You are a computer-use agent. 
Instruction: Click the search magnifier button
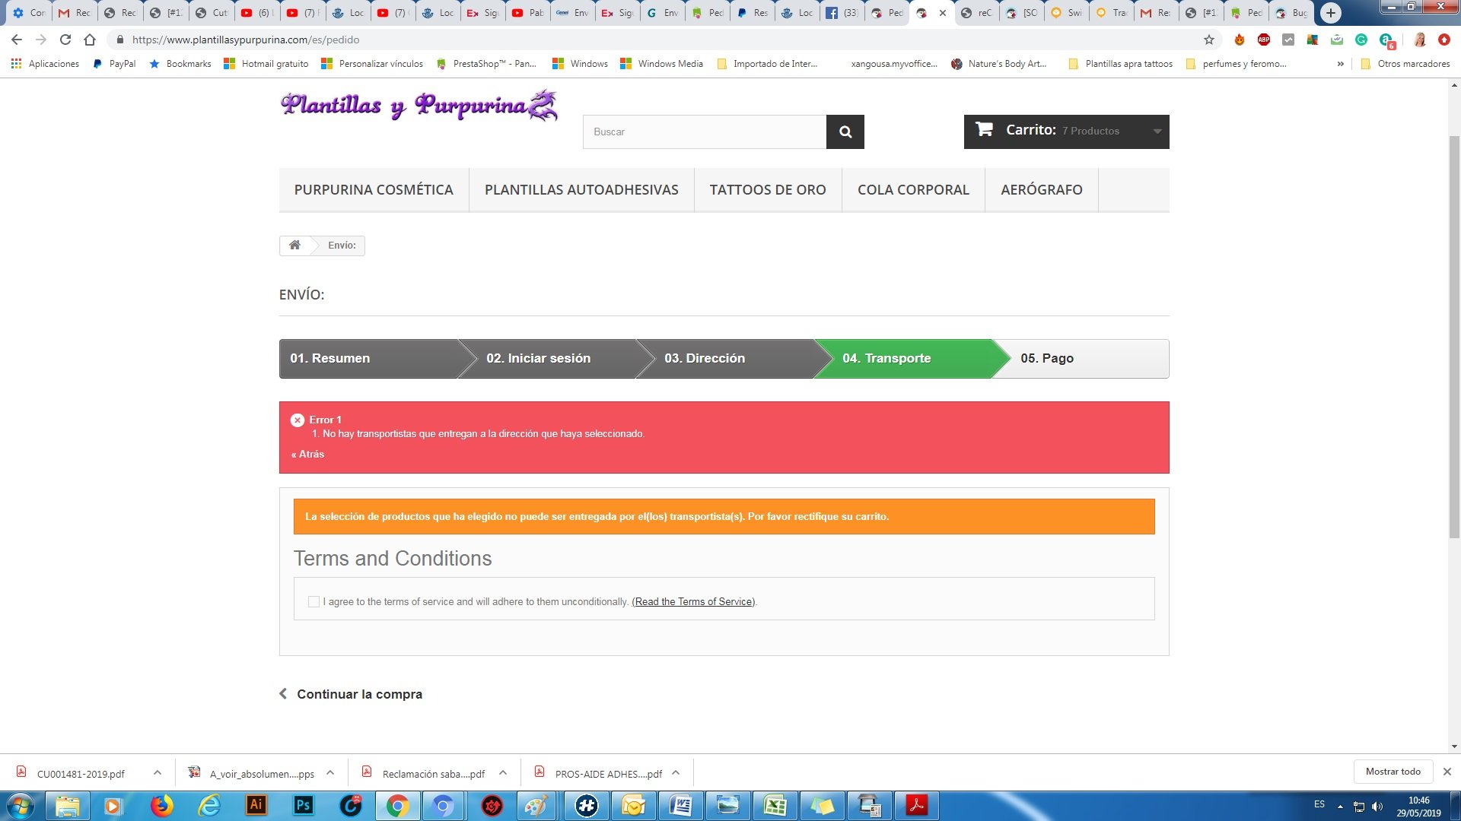(845, 132)
